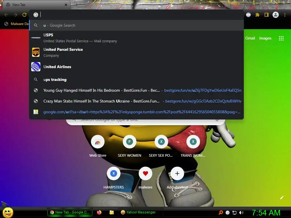The image size is (291, 218).
Task: Close the New Tab tab
Action: pos(66,5)
